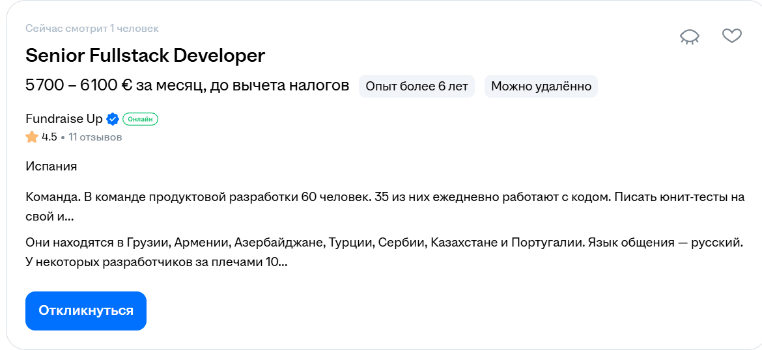
Task: Click the orange star rating icon
Action: pos(32,137)
